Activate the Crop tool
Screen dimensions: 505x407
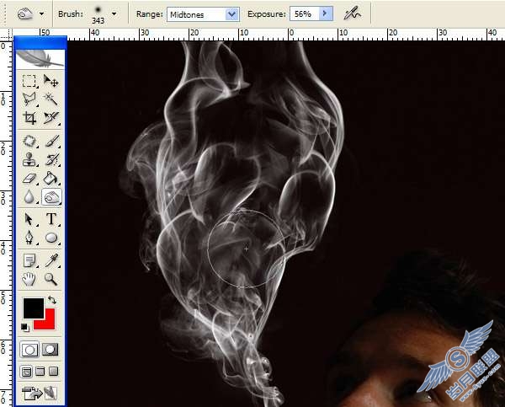coord(29,118)
